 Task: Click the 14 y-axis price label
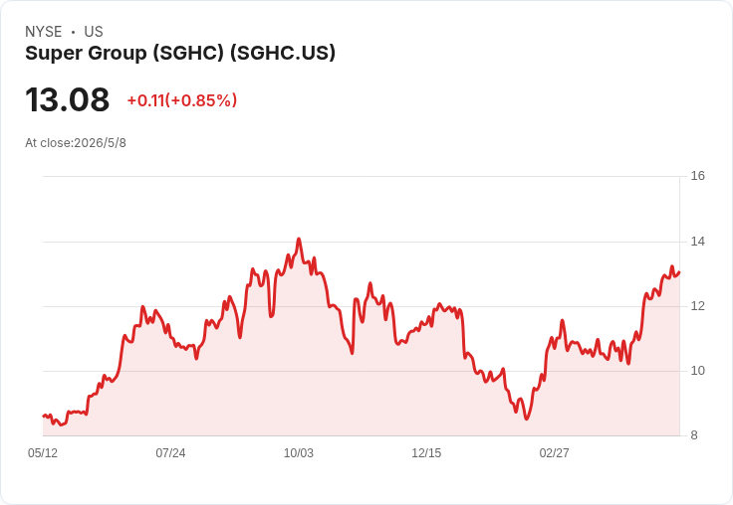pyautogui.click(x=698, y=242)
